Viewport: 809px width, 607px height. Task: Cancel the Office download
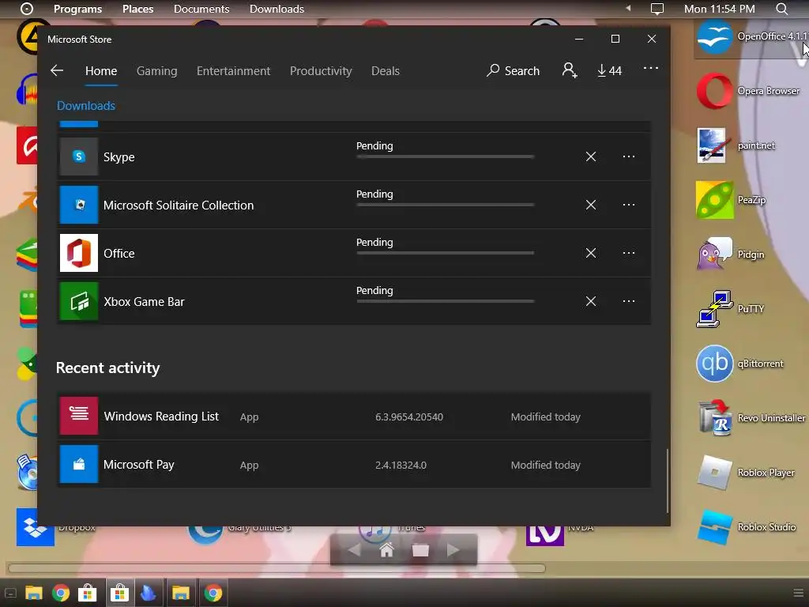(x=591, y=253)
